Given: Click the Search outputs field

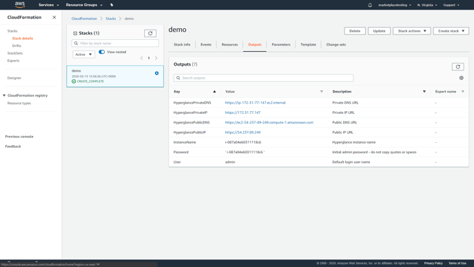Looking at the screenshot, I should (x=264, y=78).
